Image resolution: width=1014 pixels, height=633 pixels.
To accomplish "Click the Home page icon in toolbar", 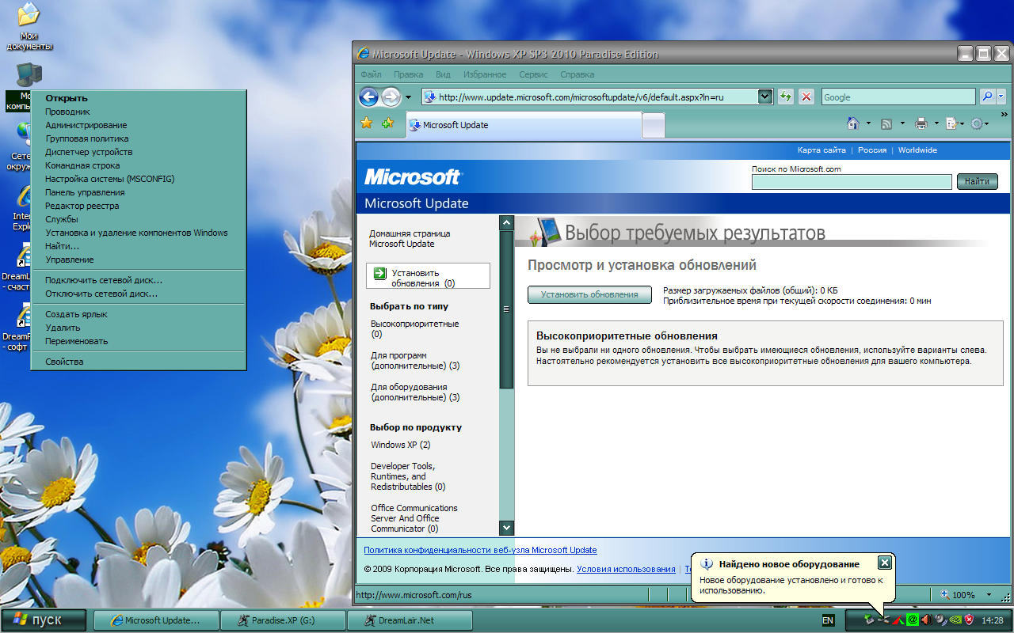I will click(x=853, y=123).
